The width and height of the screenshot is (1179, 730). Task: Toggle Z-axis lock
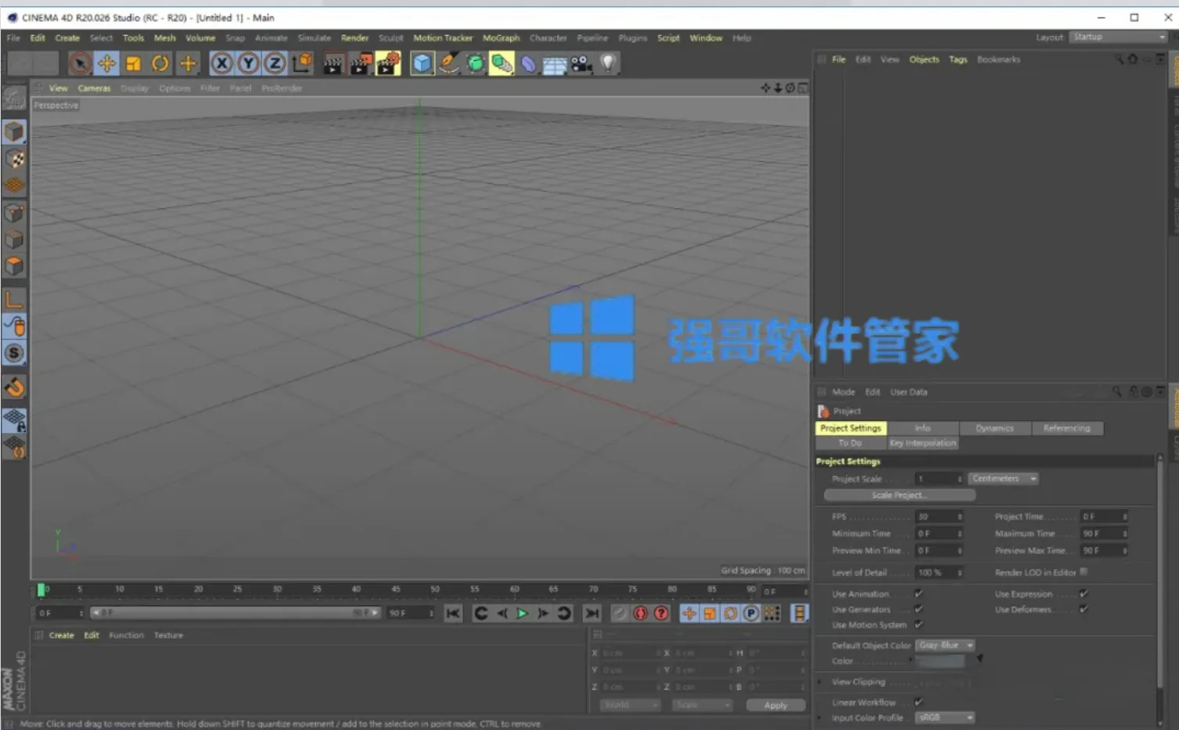click(275, 63)
